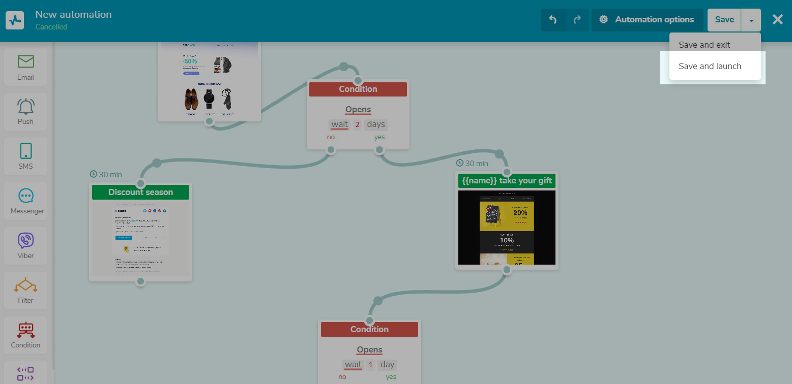Change the day unit in bottom condition
The height and width of the screenshot is (384, 792).
[388, 365]
